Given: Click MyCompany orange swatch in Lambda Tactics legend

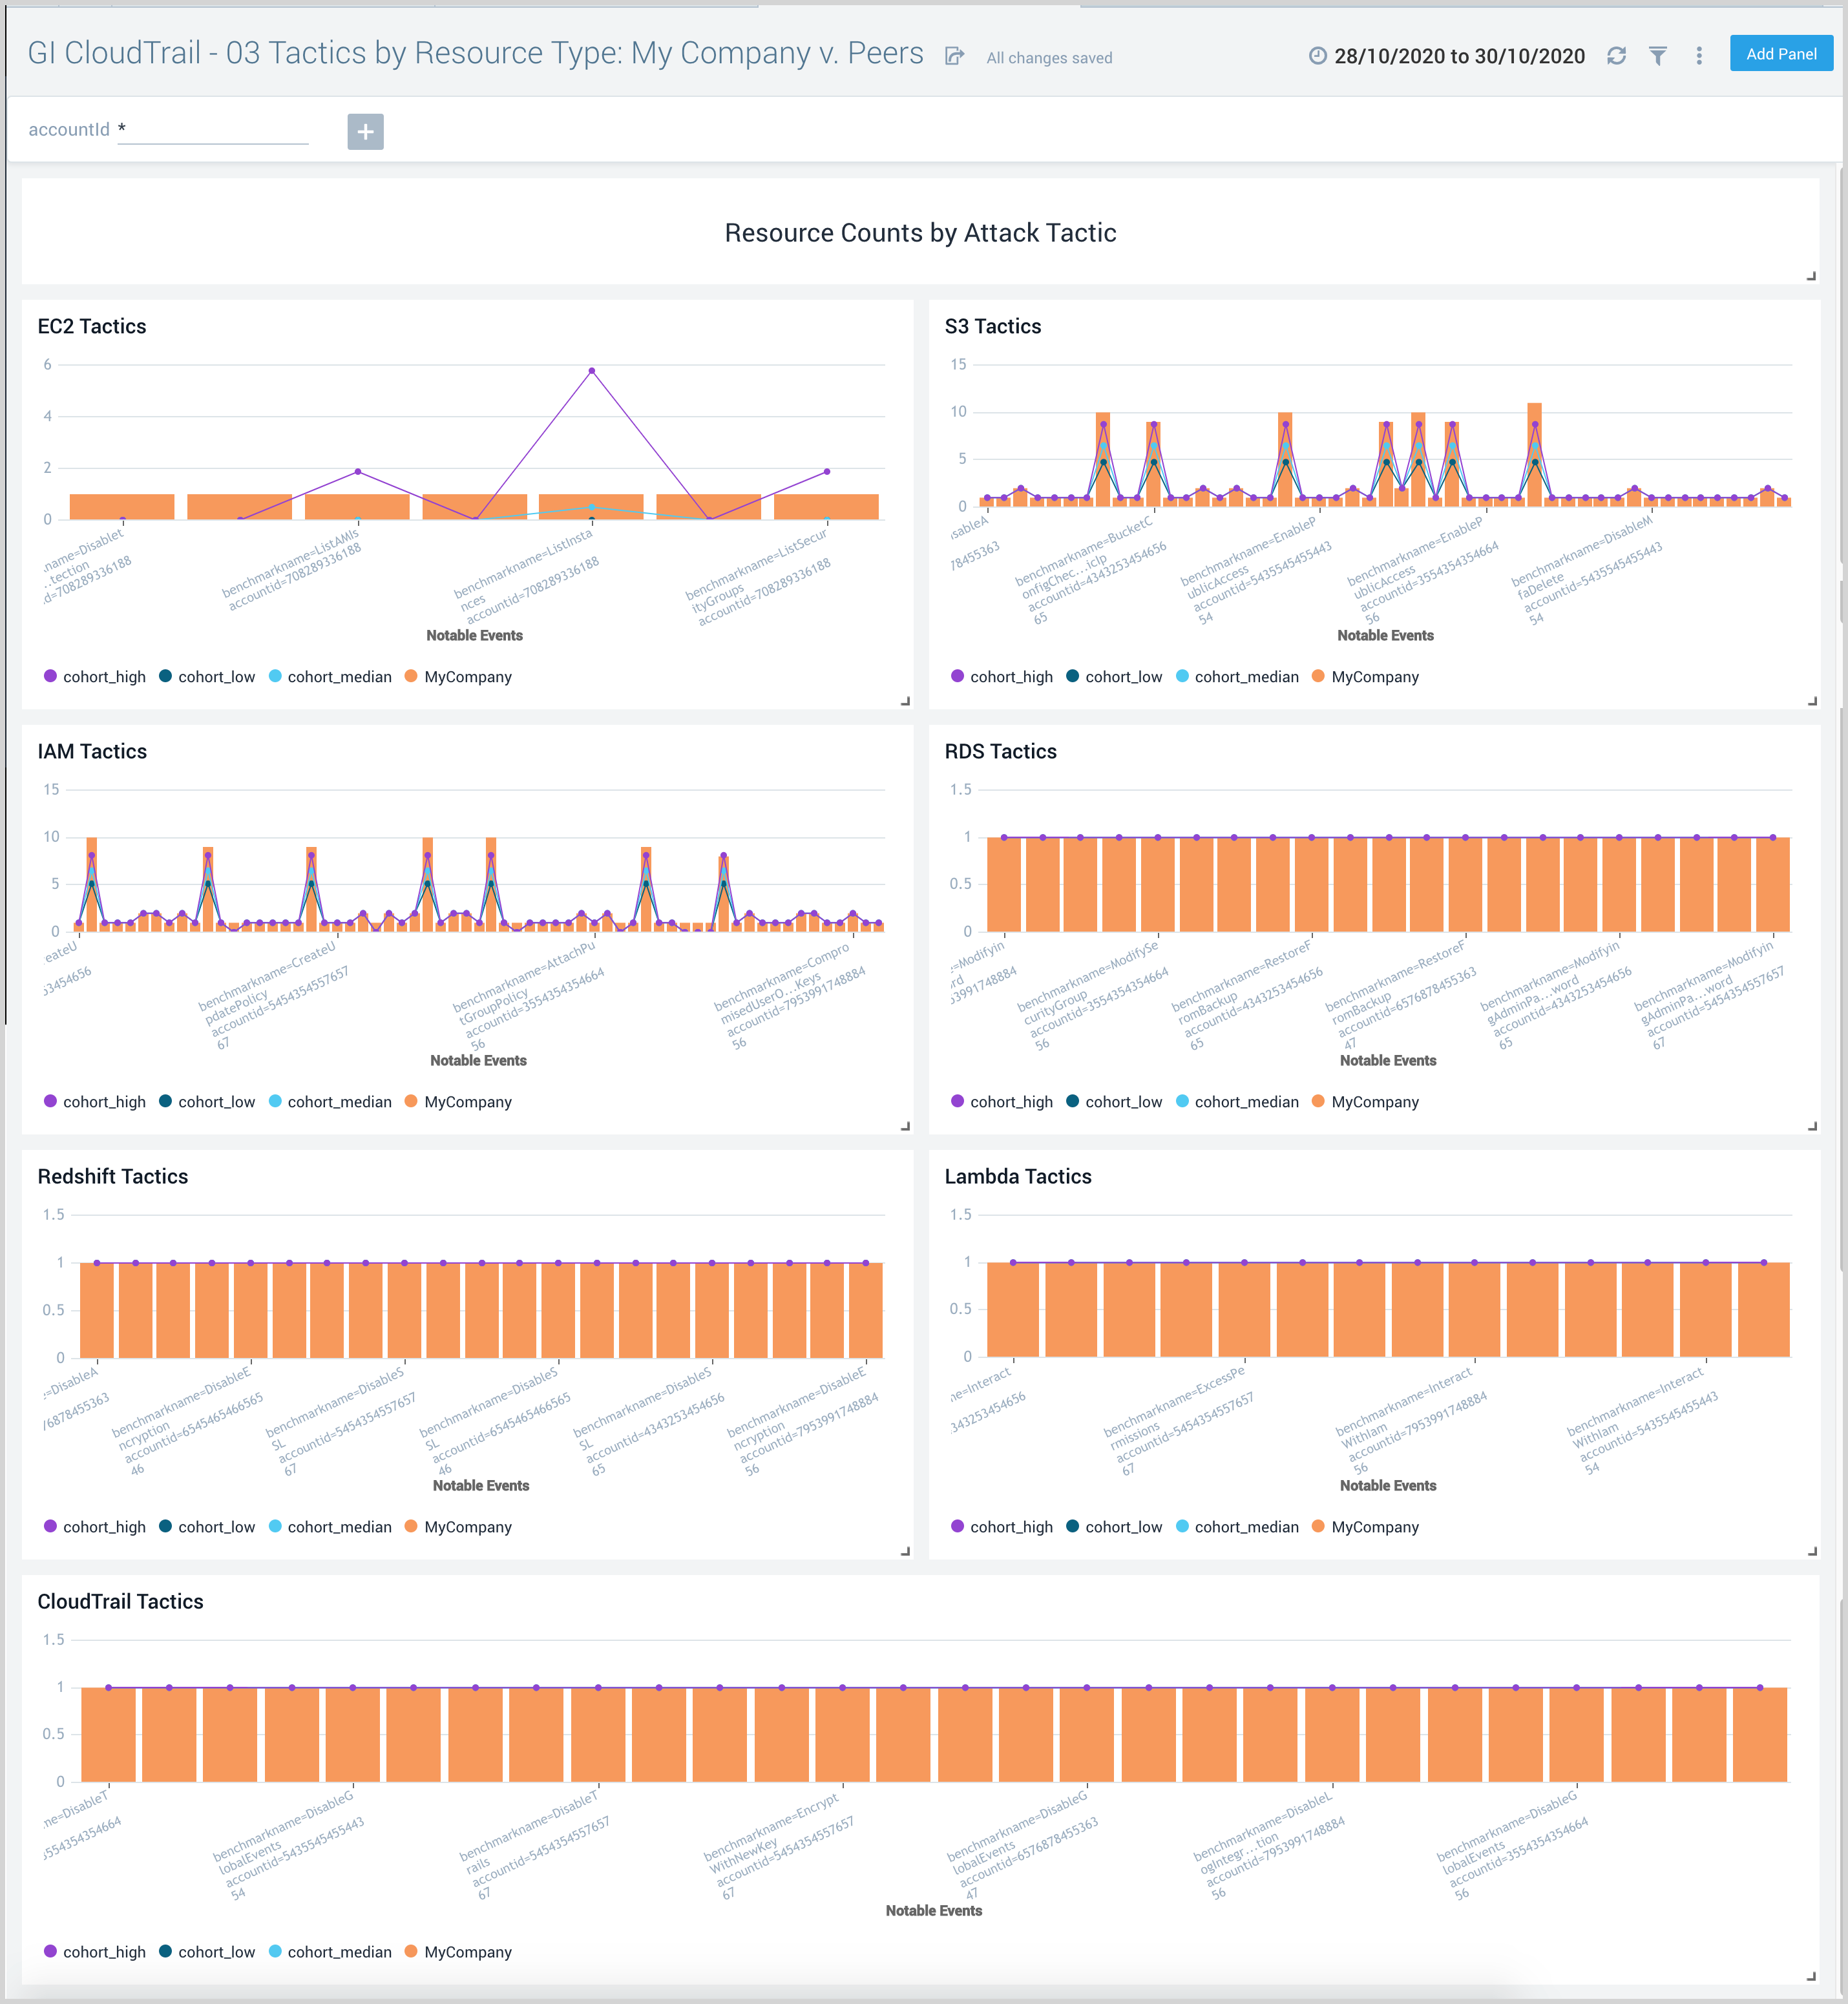Looking at the screenshot, I should pos(1318,1526).
